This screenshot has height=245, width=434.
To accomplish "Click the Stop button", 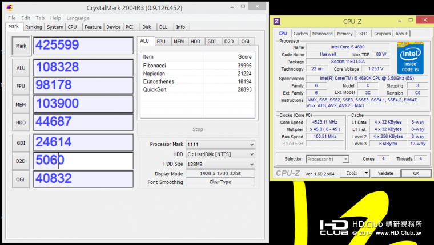I will point(198,129).
